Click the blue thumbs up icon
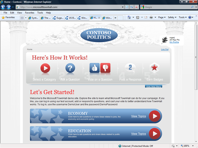Screen dimensions: 198x148 click(95, 68)
